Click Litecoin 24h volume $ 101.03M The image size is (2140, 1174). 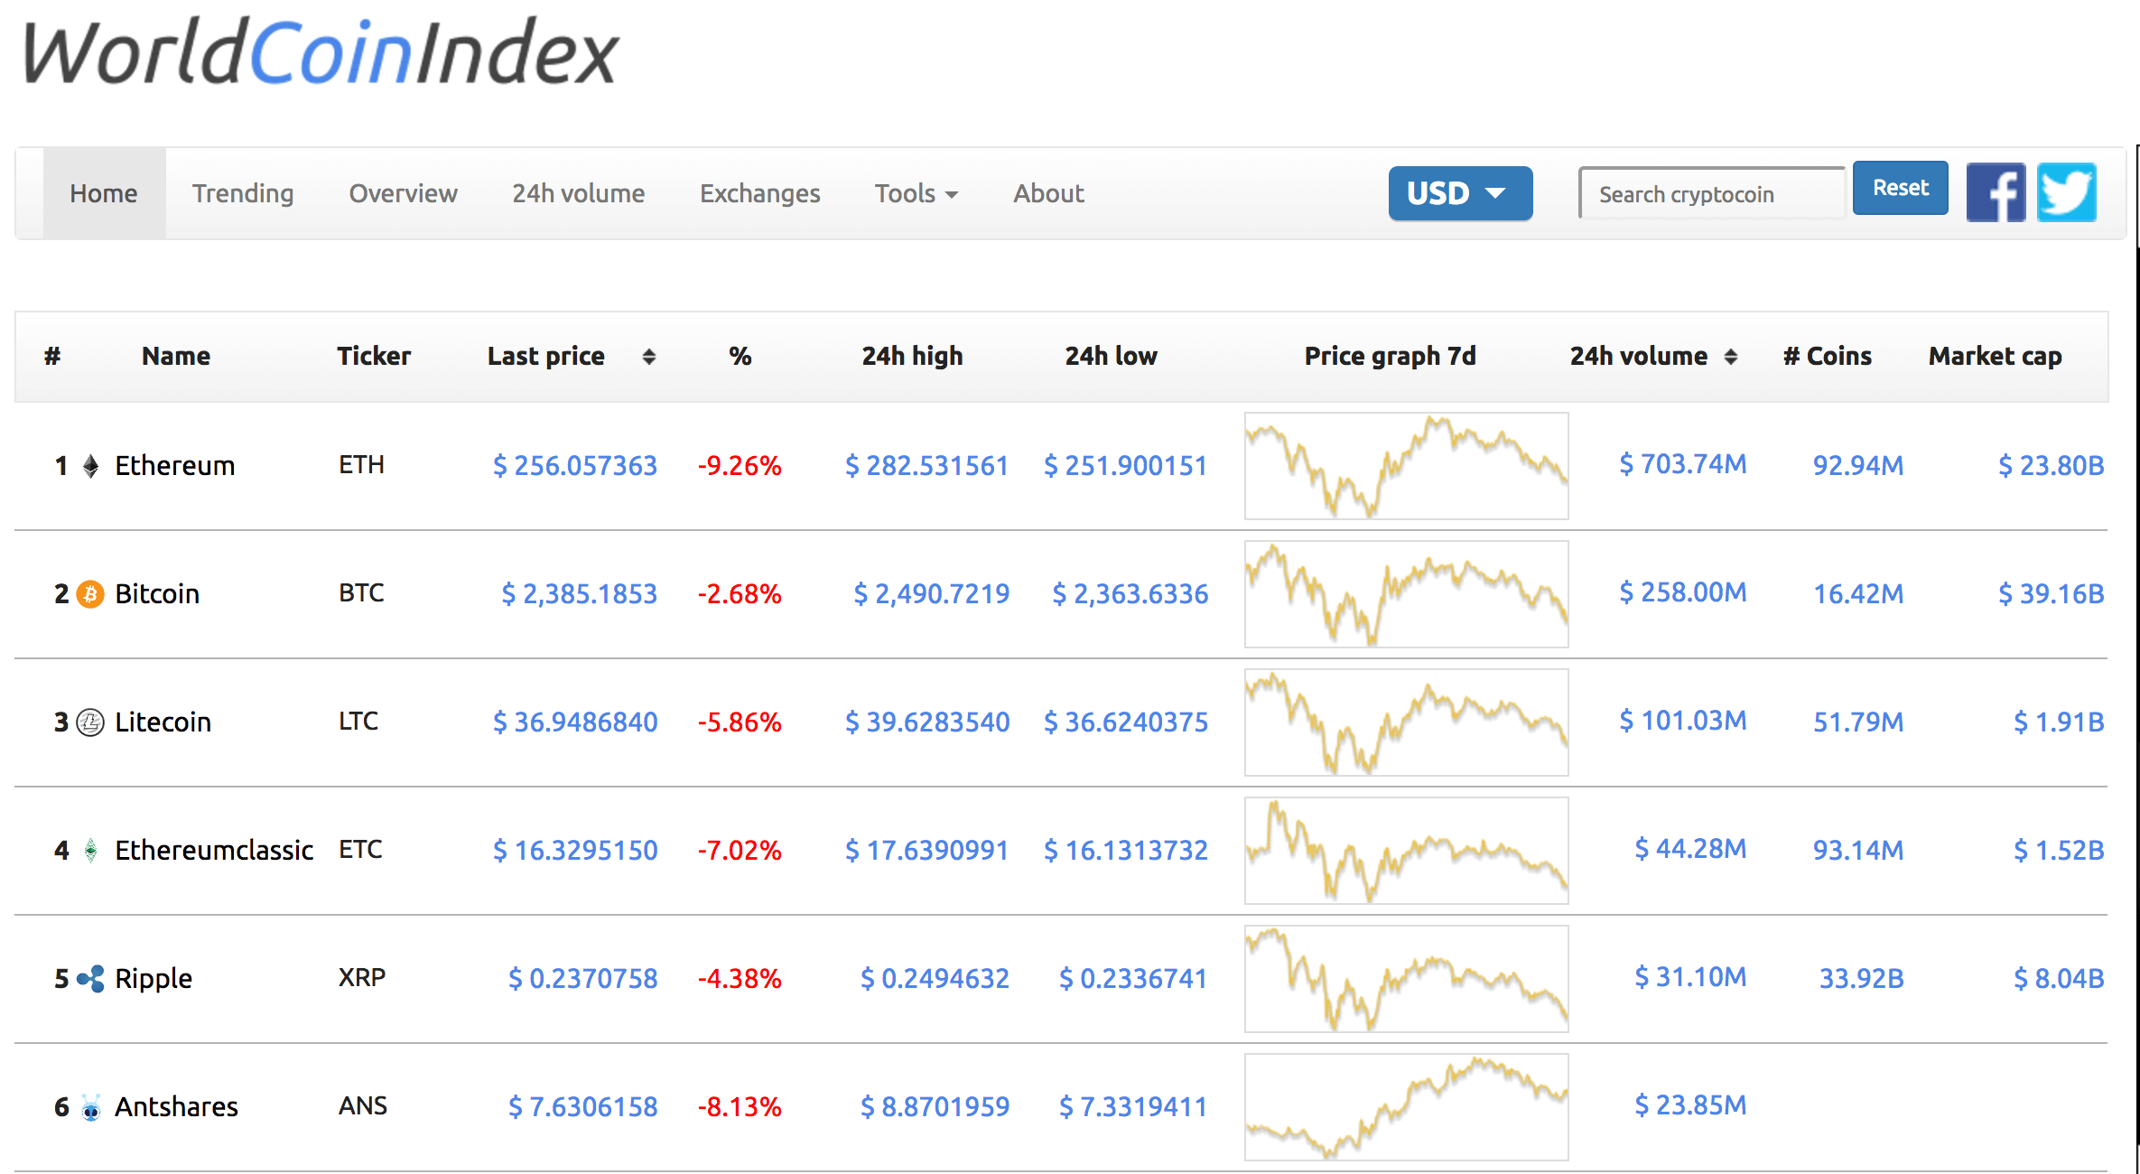(x=1683, y=721)
